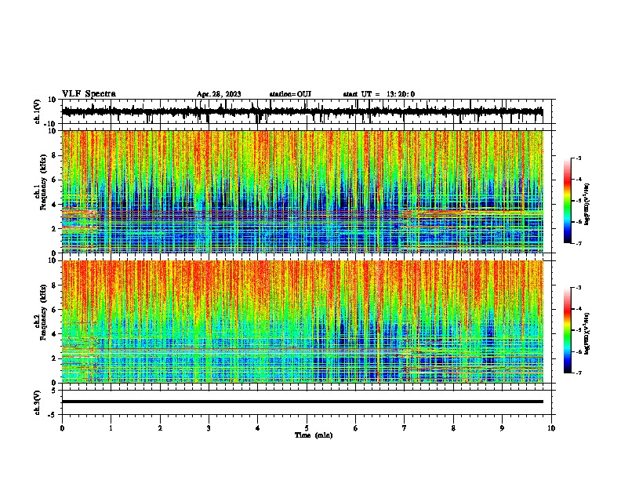
Task: Click time axis tick label "8"
Action: point(453,428)
